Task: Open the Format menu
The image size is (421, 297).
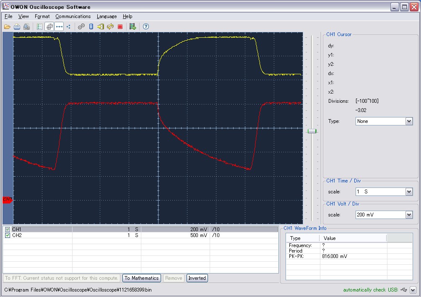Action: [x=42, y=16]
